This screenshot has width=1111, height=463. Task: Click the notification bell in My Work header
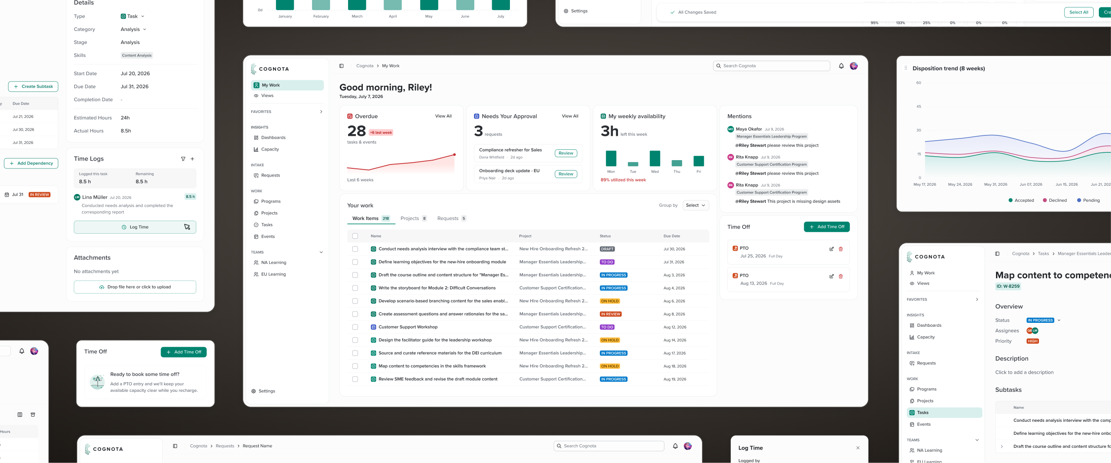tap(841, 66)
